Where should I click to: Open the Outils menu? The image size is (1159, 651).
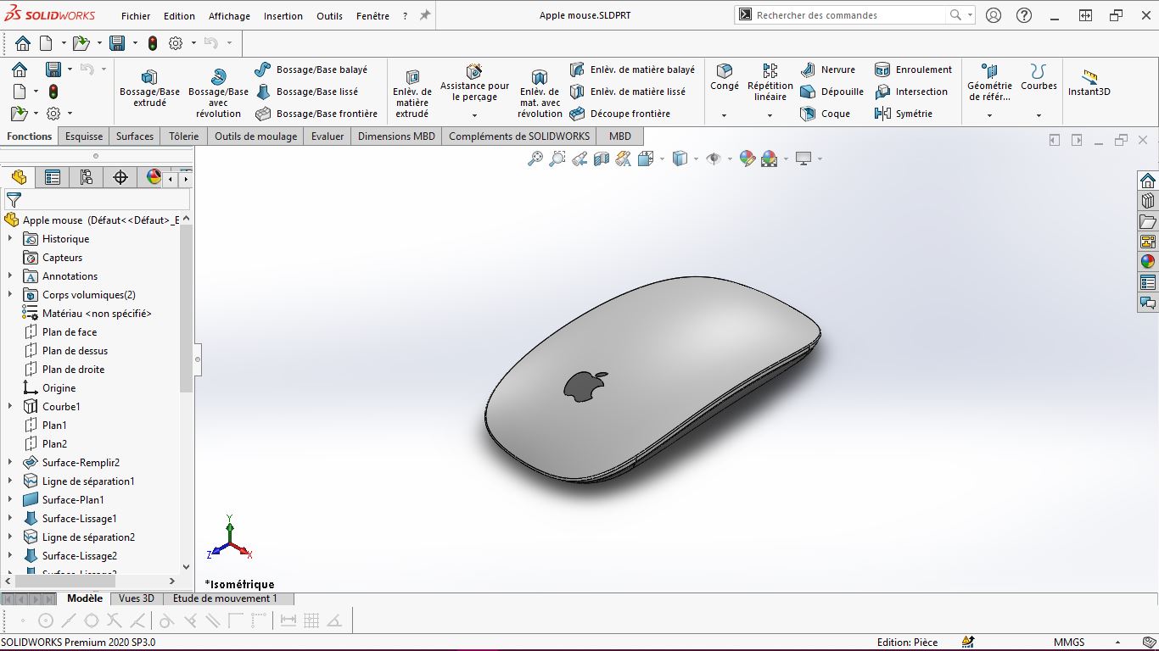[329, 16]
